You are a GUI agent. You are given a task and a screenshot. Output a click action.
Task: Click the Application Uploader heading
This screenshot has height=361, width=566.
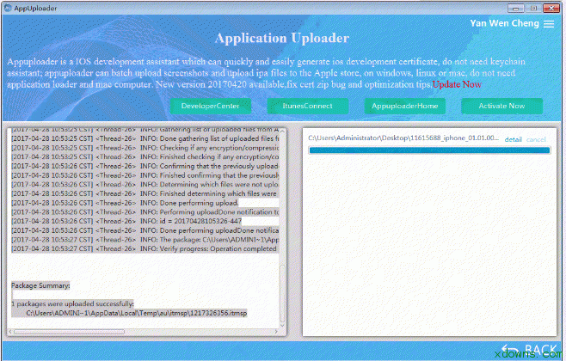click(x=282, y=38)
